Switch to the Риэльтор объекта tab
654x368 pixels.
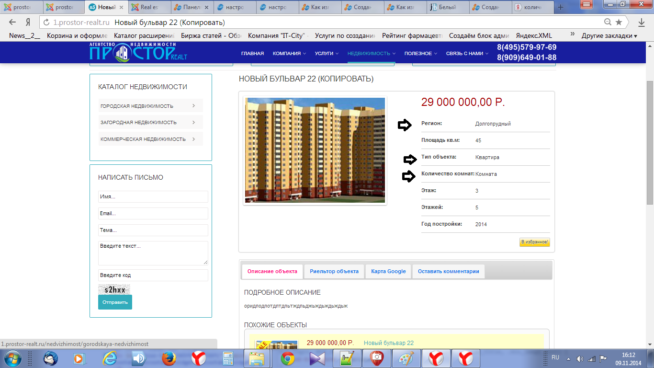click(334, 271)
